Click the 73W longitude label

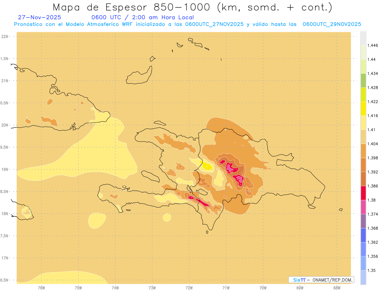click(x=152, y=287)
